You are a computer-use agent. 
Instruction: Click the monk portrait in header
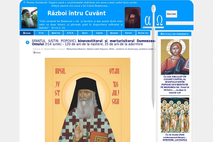click(x=132, y=18)
